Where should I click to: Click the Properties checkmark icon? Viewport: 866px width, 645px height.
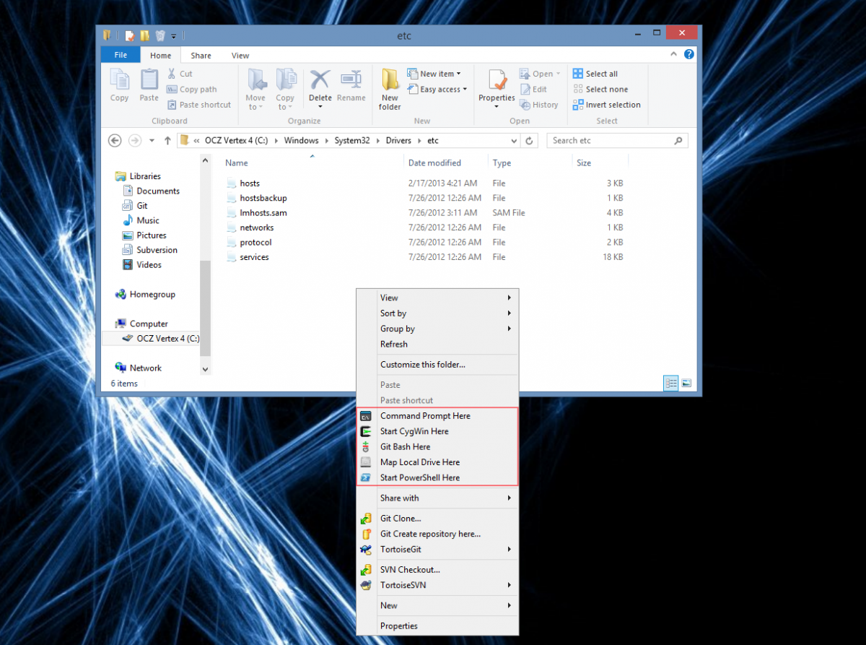tap(497, 80)
